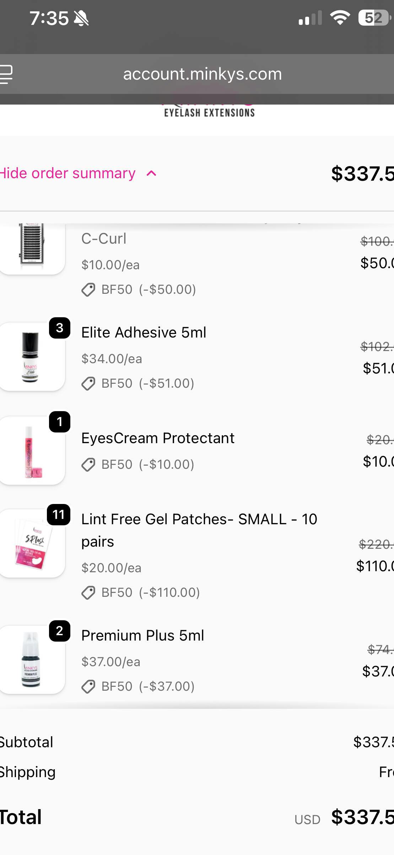Screen dimensions: 394x855
Task: Open the C-Curl lash tray thumbnail
Action: (x=31, y=247)
